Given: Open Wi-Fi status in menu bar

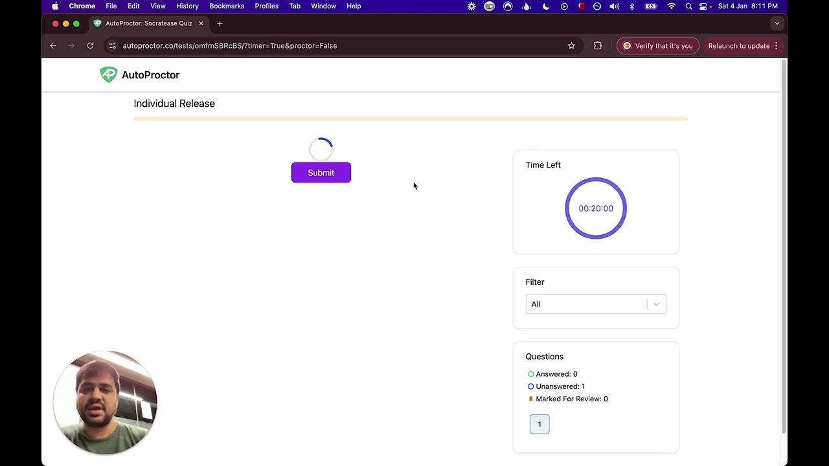Looking at the screenshot, I should pos(672,6).
